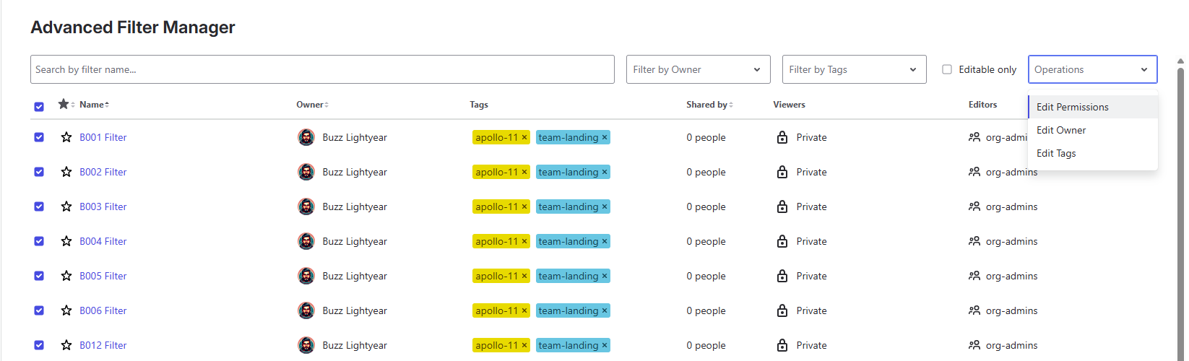Image resolution: width=1189 pixels, height=361 pixels.
Task: Star the B006 Filter as favorite
Action: (x=66, y=310)
